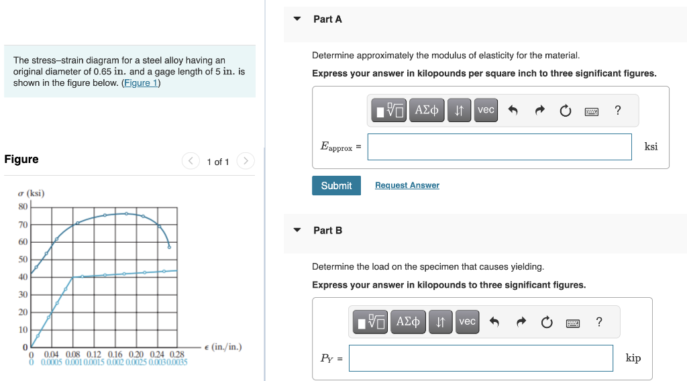Click the undo arrow in Part B
The width and height of the screenshot is (687, 381).
click(494, 323)
